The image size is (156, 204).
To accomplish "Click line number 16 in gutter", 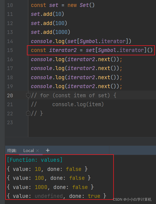I will [x=10, y=59].
